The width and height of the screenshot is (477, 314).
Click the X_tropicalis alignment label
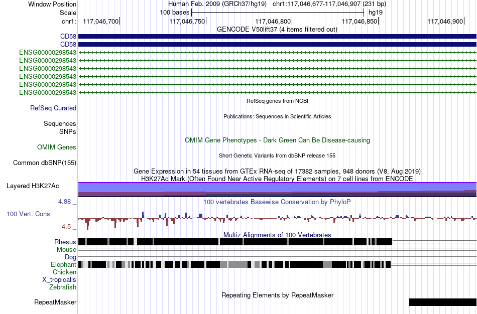(x=59, y=280)
